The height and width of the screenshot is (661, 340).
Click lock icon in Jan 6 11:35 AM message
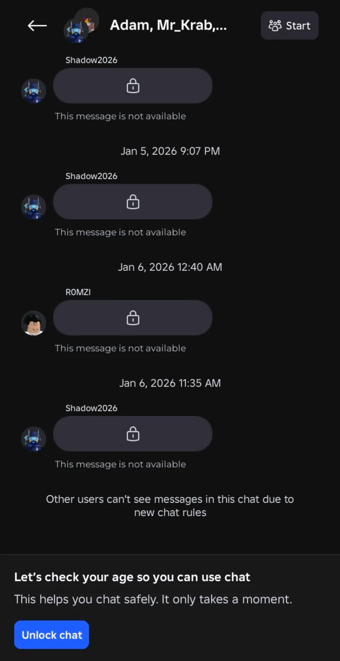[133, 434]
